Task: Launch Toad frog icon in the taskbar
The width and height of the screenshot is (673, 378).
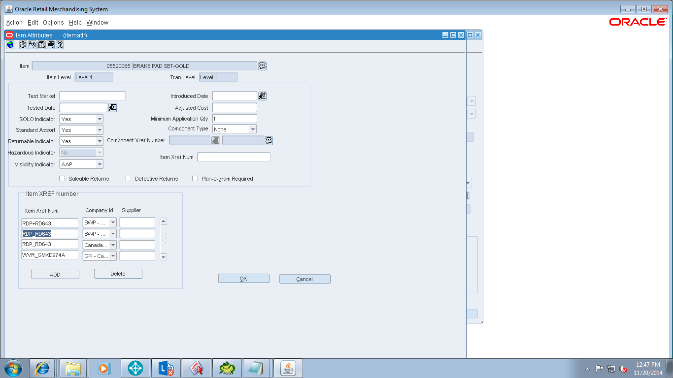Action: [227, 368]
